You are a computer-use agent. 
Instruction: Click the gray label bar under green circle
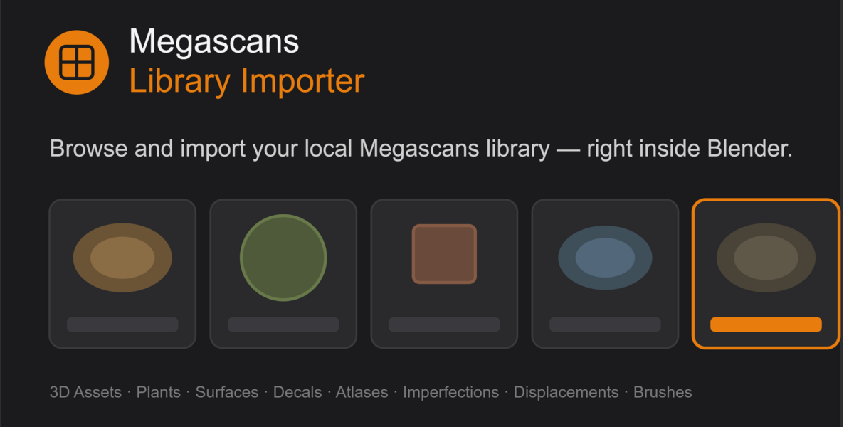(283, 325)
